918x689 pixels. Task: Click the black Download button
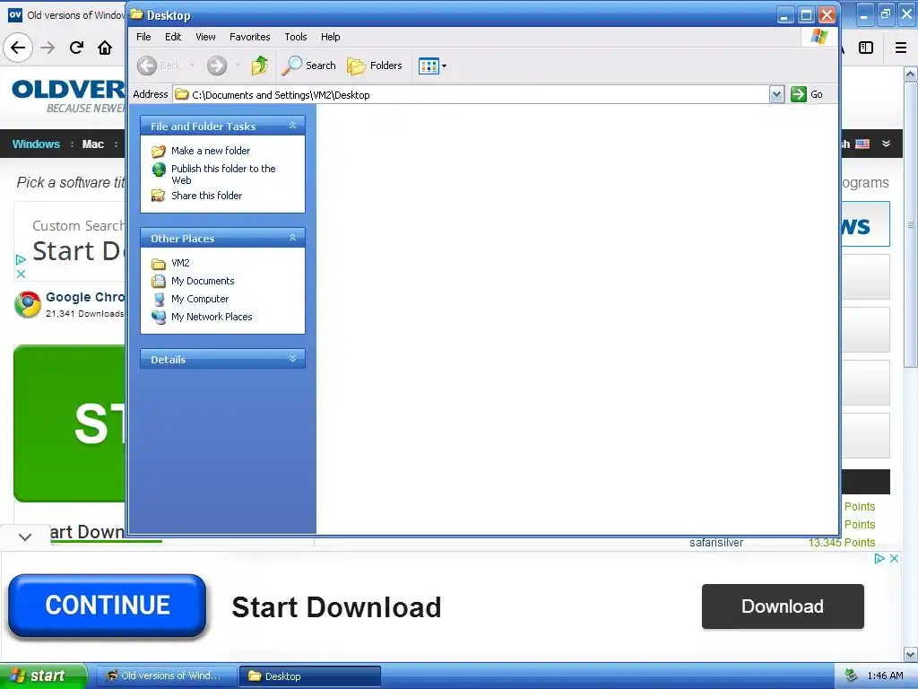tap(783, 606)
